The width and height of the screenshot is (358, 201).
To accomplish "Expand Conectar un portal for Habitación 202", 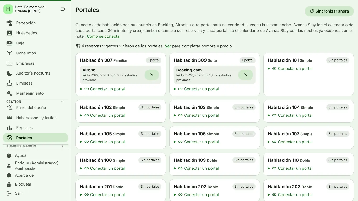I will 196,195.
